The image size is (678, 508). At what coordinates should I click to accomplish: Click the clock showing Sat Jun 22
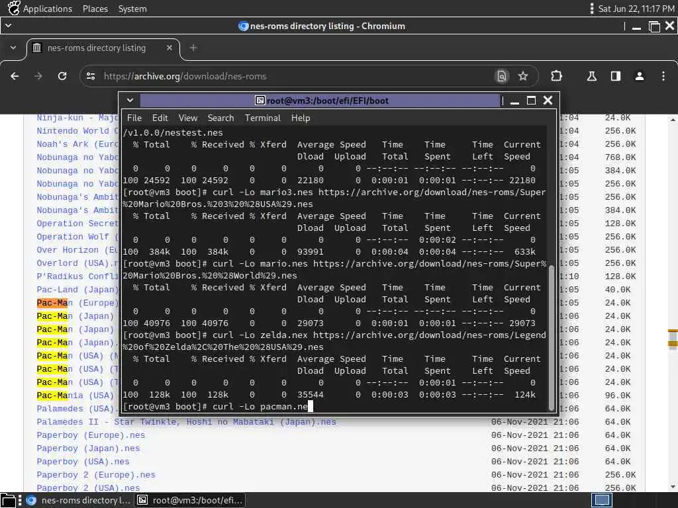[636, 9]
